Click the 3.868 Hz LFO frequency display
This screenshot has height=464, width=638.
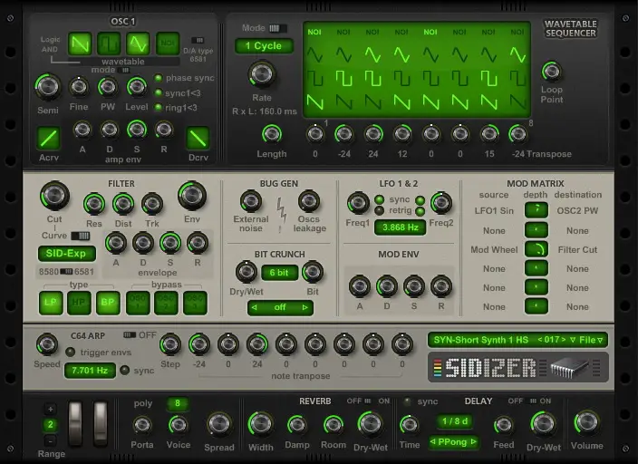(401, 227)
